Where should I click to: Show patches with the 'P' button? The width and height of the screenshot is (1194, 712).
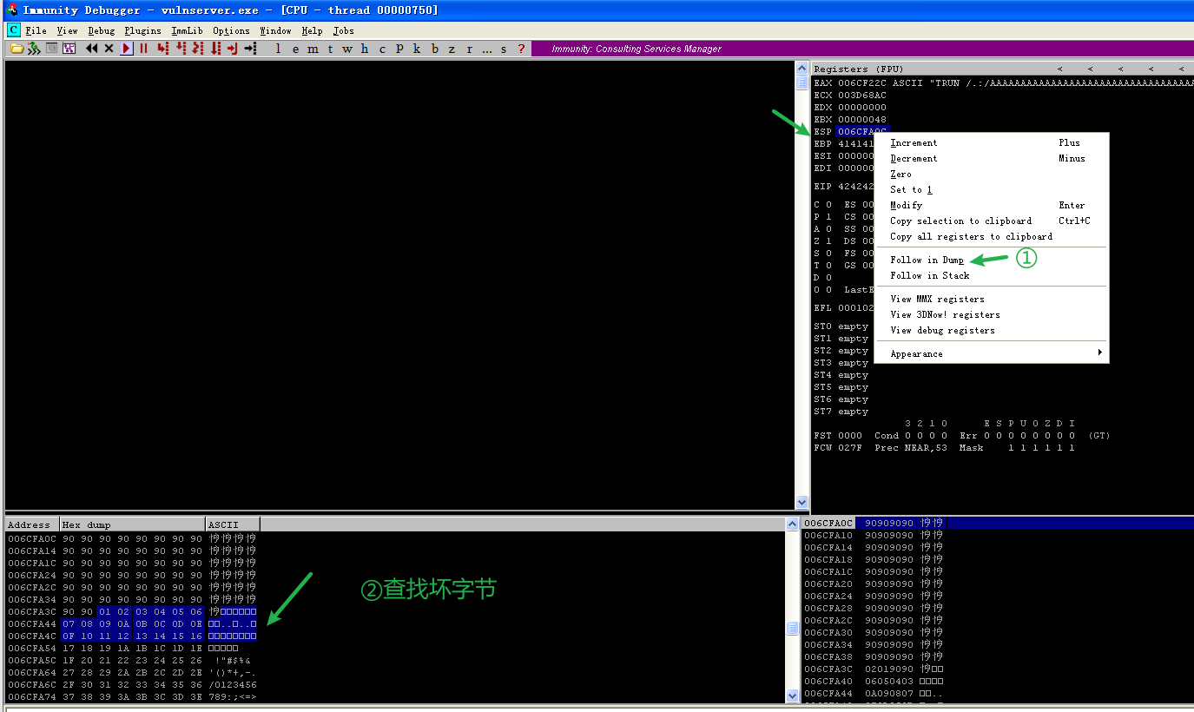[x=399, y=49]
